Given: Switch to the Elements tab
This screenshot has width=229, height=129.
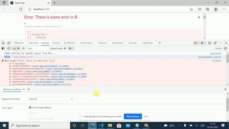Looking at the screenshot, I should [34, 43].
